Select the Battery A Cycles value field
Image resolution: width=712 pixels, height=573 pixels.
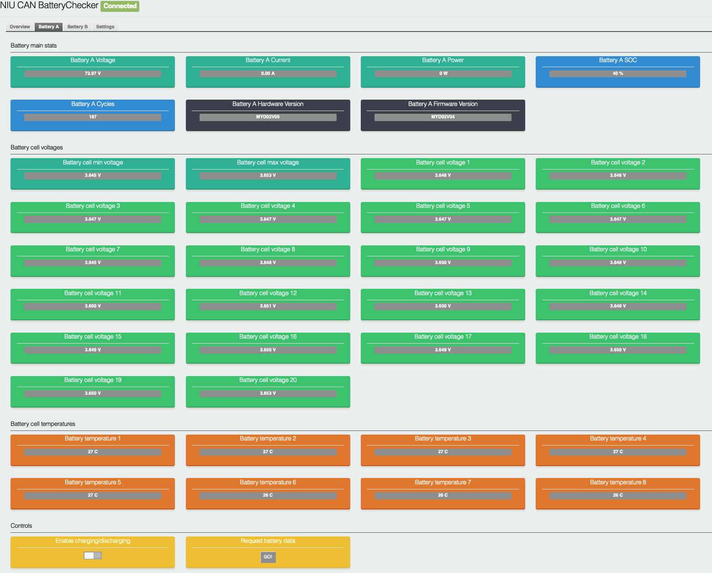point(93,117)
